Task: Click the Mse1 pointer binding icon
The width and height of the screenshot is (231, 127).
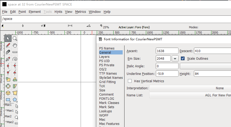Action: 17,106
